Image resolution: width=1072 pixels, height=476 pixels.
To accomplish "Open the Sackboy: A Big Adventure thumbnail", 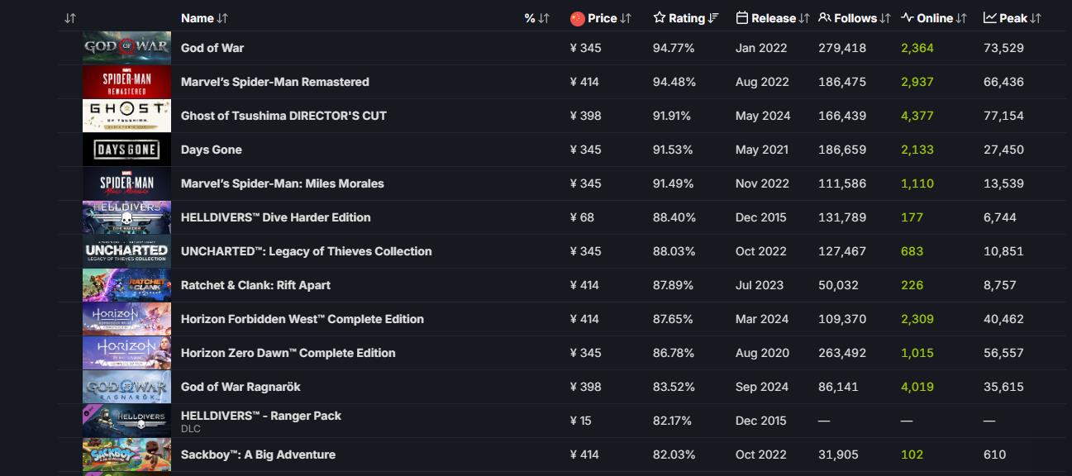I will 126,455.
